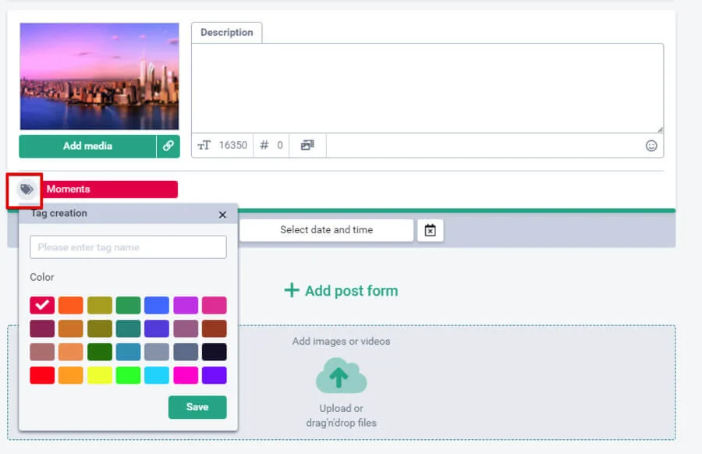Click the tag name input field

[x=128, y=247]
